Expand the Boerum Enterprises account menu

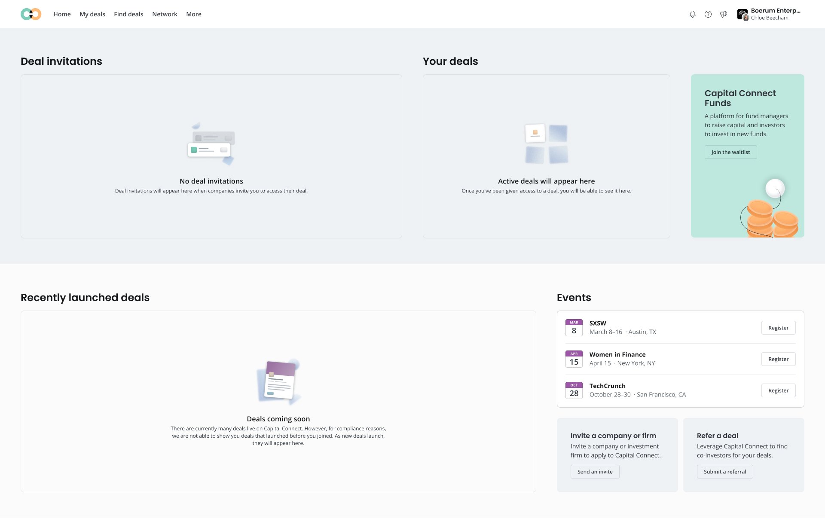click(x=775, y=14)
